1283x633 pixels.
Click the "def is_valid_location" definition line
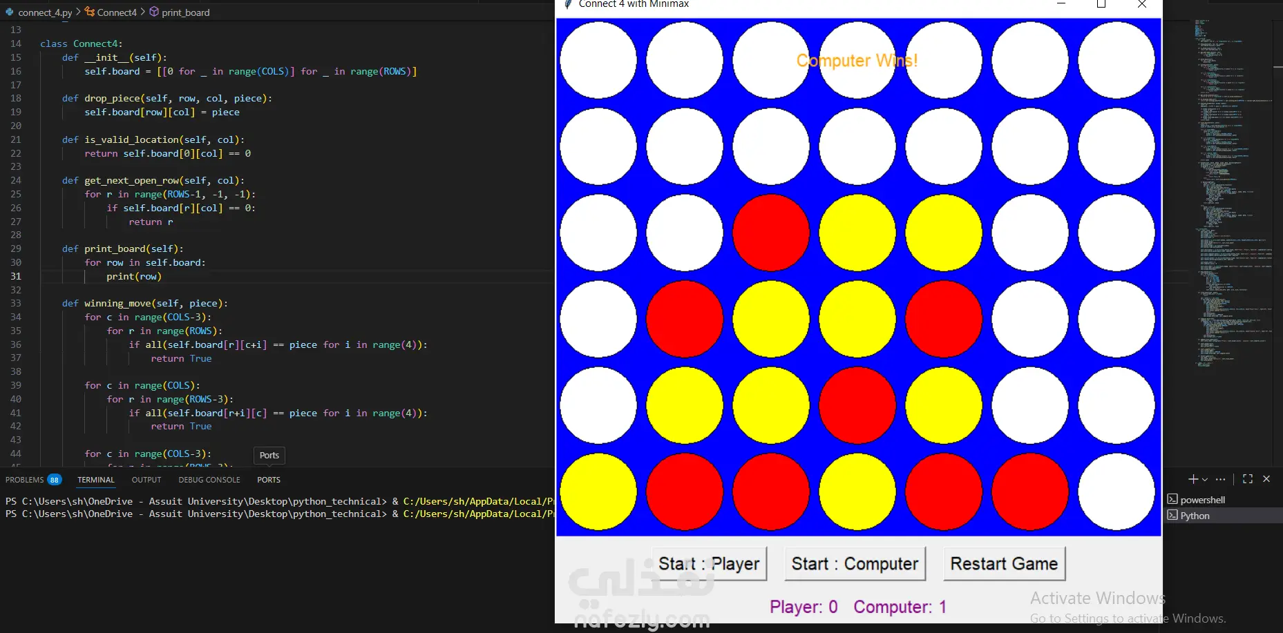(153, 139)
